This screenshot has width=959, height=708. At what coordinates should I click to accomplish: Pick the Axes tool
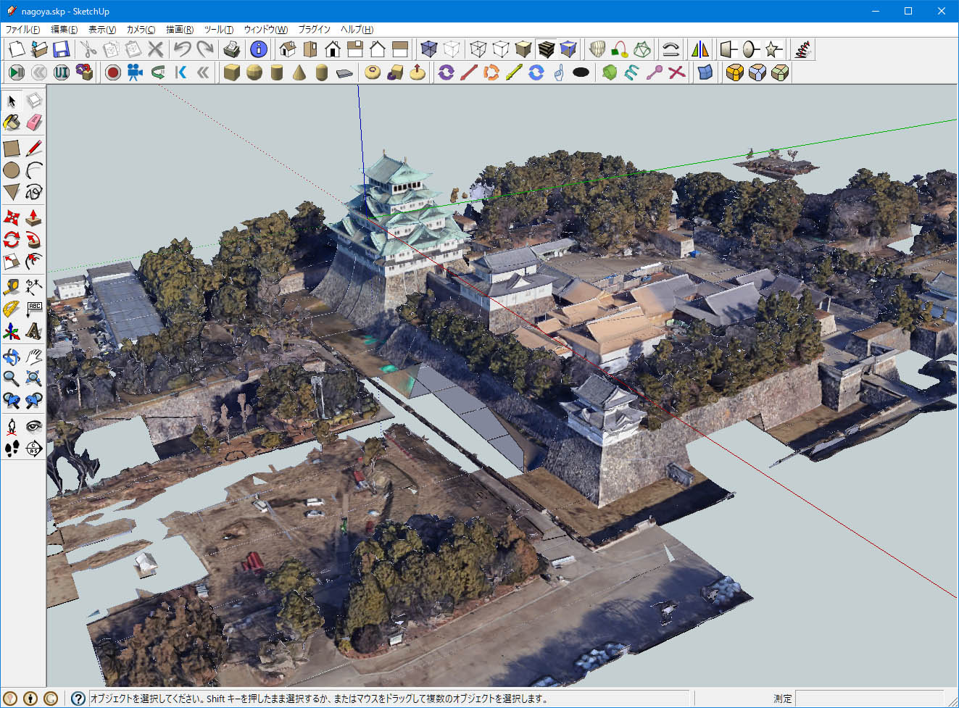tap(12, 331)
